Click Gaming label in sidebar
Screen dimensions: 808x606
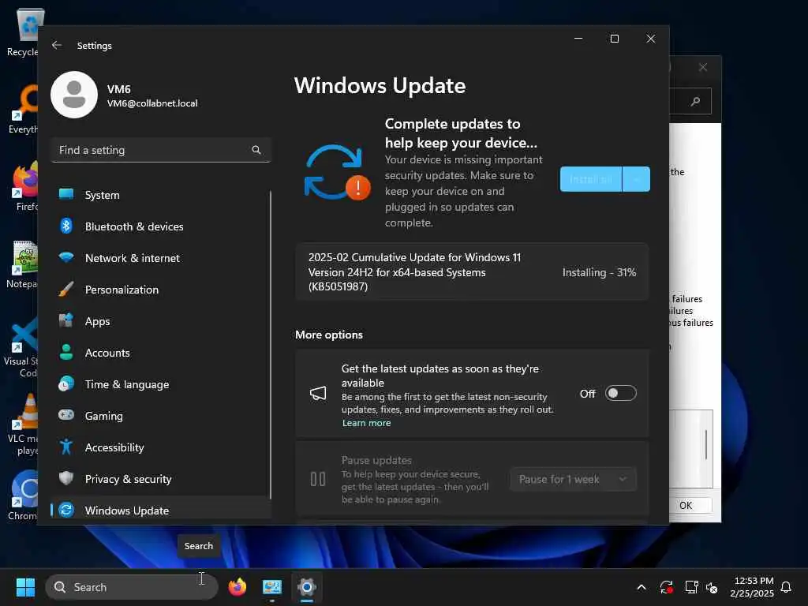click(x=104, y=416)
